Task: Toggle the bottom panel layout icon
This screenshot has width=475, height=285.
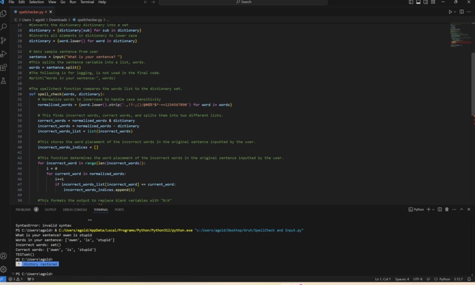Action: 418,2
